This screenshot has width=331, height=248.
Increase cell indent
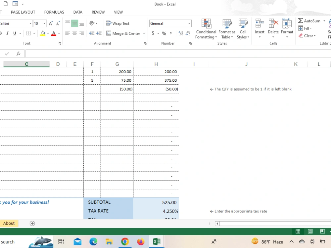pos(99,33)
